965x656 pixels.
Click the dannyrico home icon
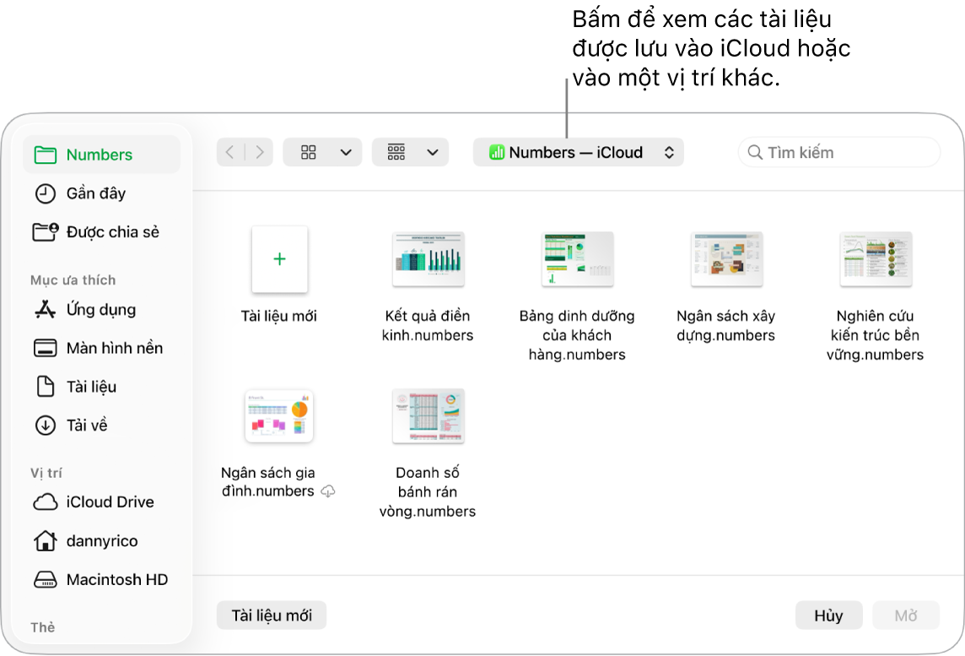click(x=45, y=541)
